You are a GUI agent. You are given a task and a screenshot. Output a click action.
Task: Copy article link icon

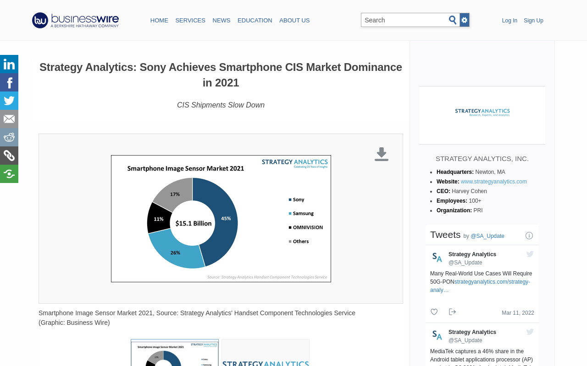[x=9, y=156]
